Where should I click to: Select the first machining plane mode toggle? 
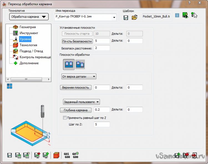click(x=68, y=64)
